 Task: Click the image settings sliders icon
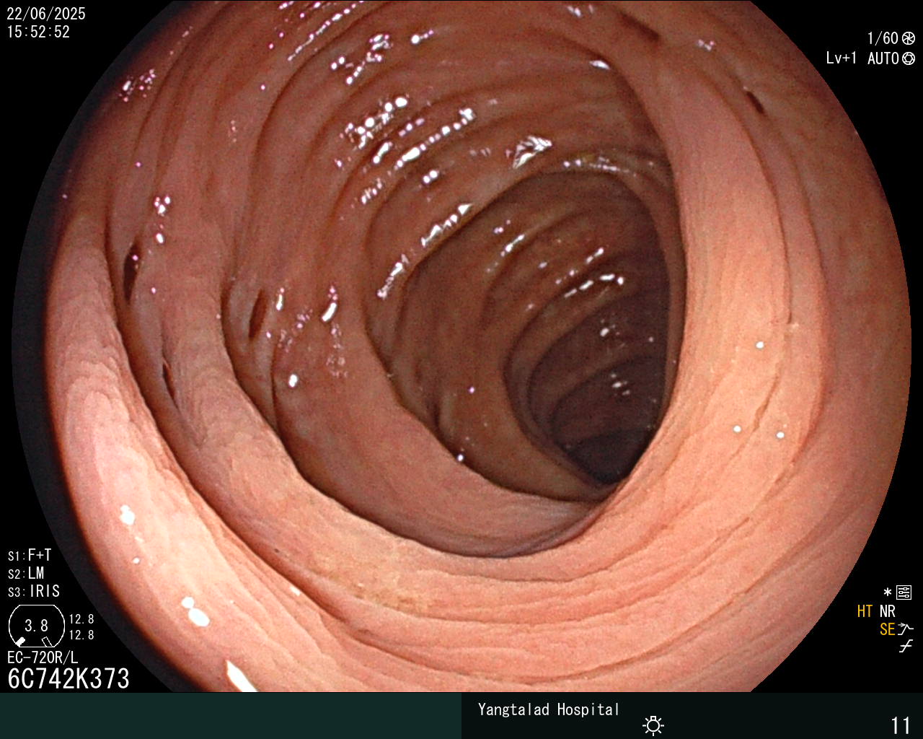pos(904,592)
